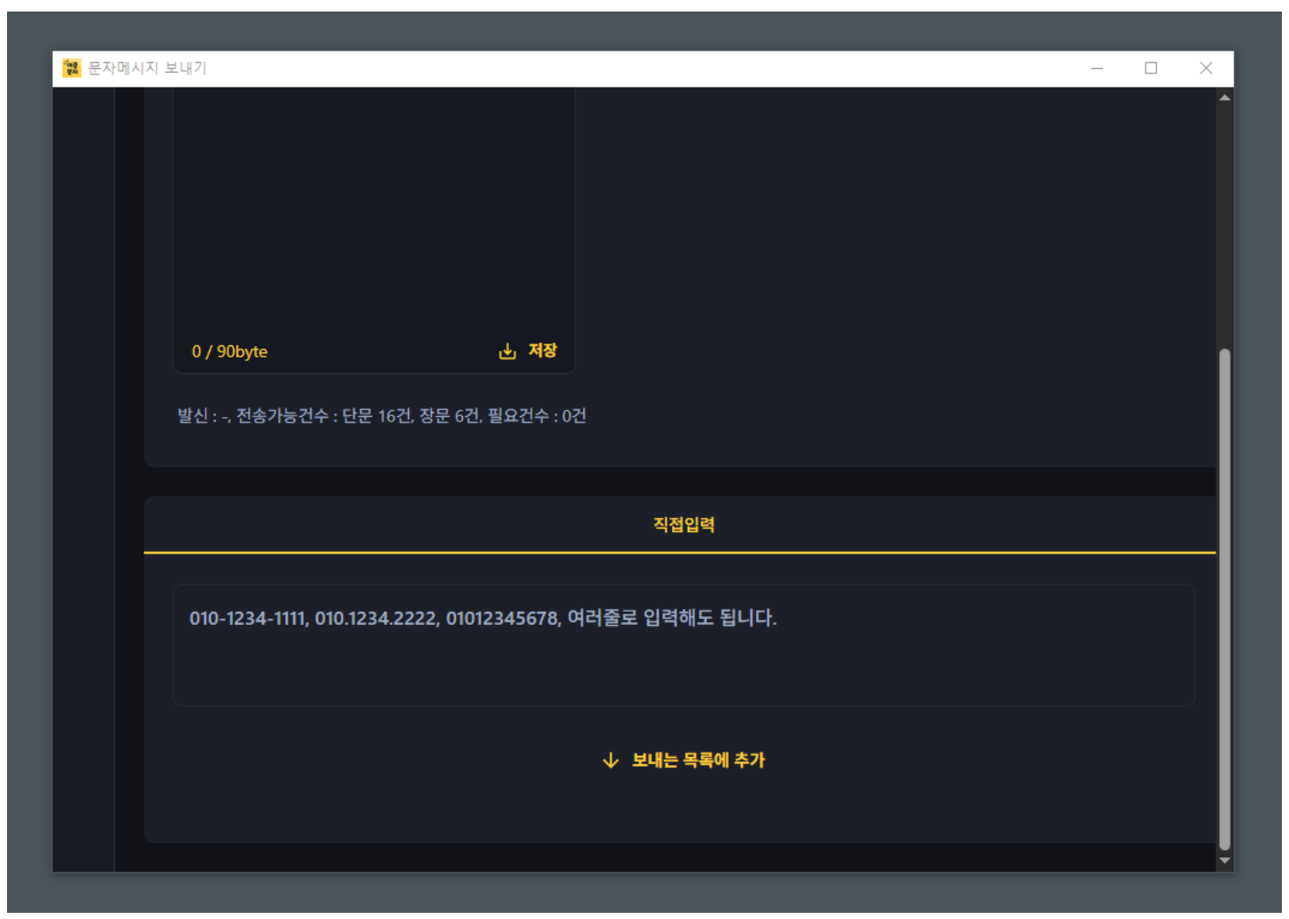This screenshot has width=1289, height=919.
Task: Click the 저장 text label
Action: pos(543,351)
